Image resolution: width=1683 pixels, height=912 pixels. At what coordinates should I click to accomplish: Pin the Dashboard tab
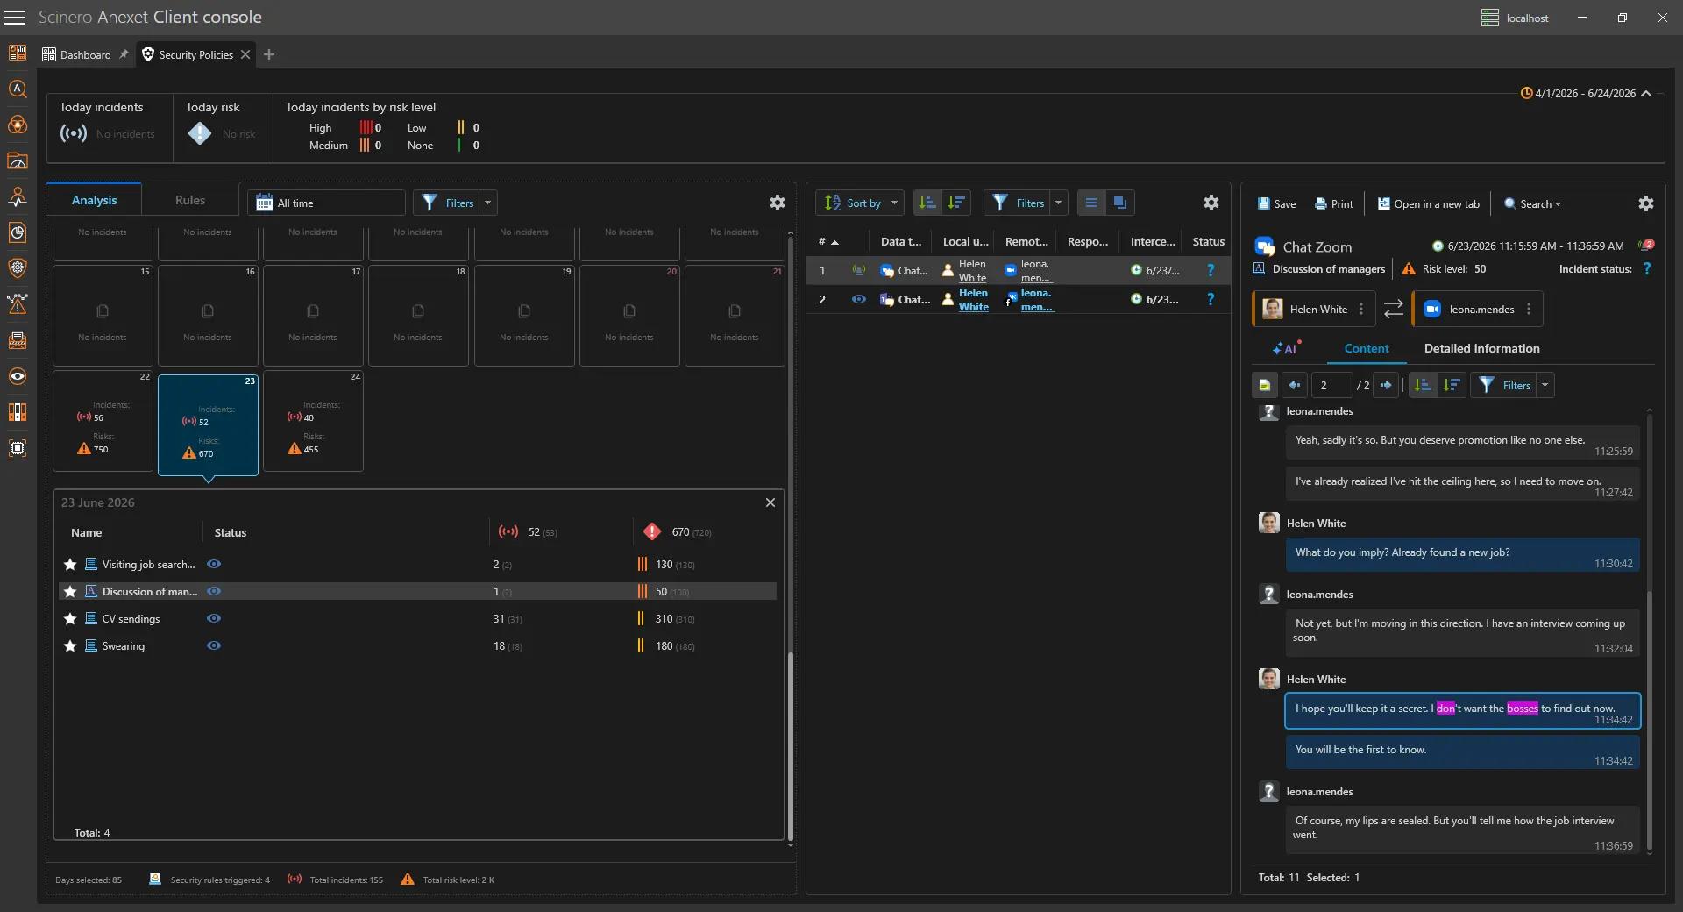click(x=124, y=55)
